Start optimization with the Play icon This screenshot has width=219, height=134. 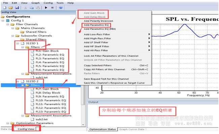point(46,8)
